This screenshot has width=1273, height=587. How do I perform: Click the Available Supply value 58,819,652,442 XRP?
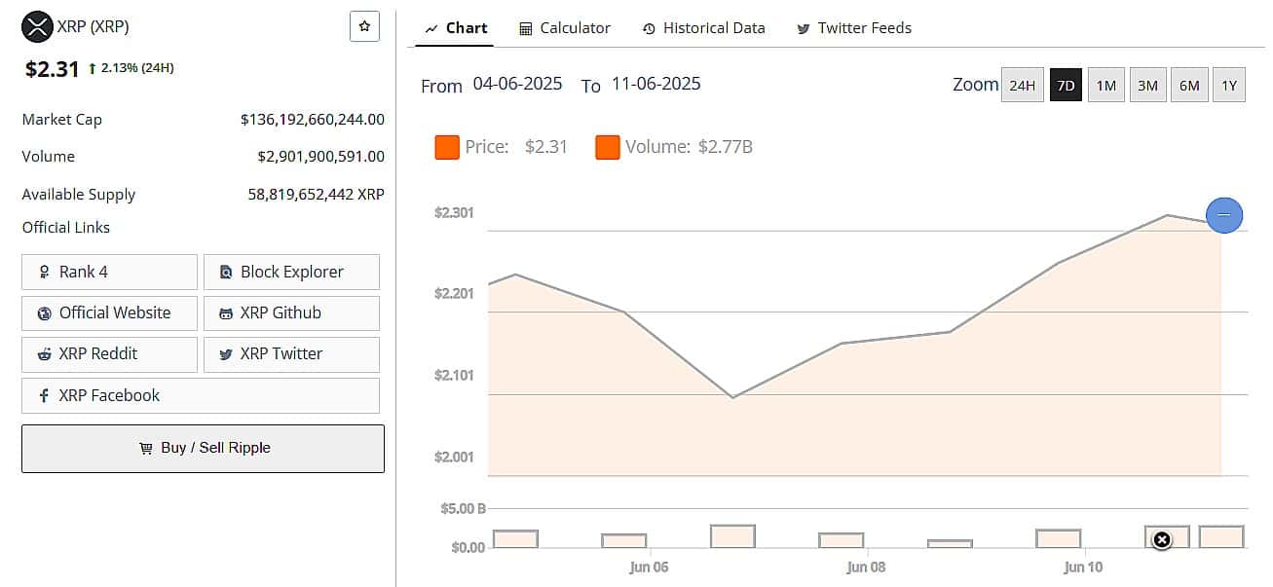point(317,194)
